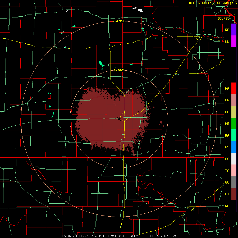Click the IC pink legend swatch

[234, 171]
